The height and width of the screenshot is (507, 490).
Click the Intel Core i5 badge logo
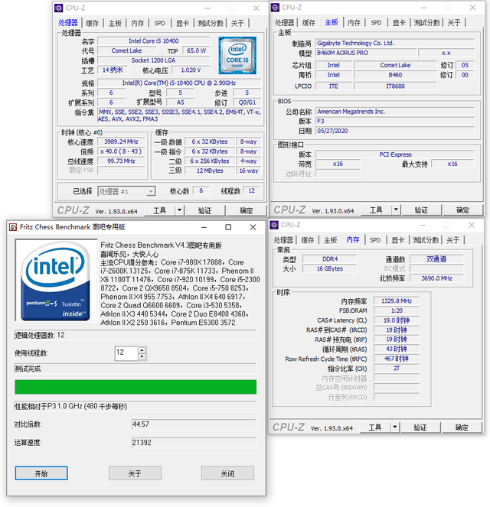[237, 55]
